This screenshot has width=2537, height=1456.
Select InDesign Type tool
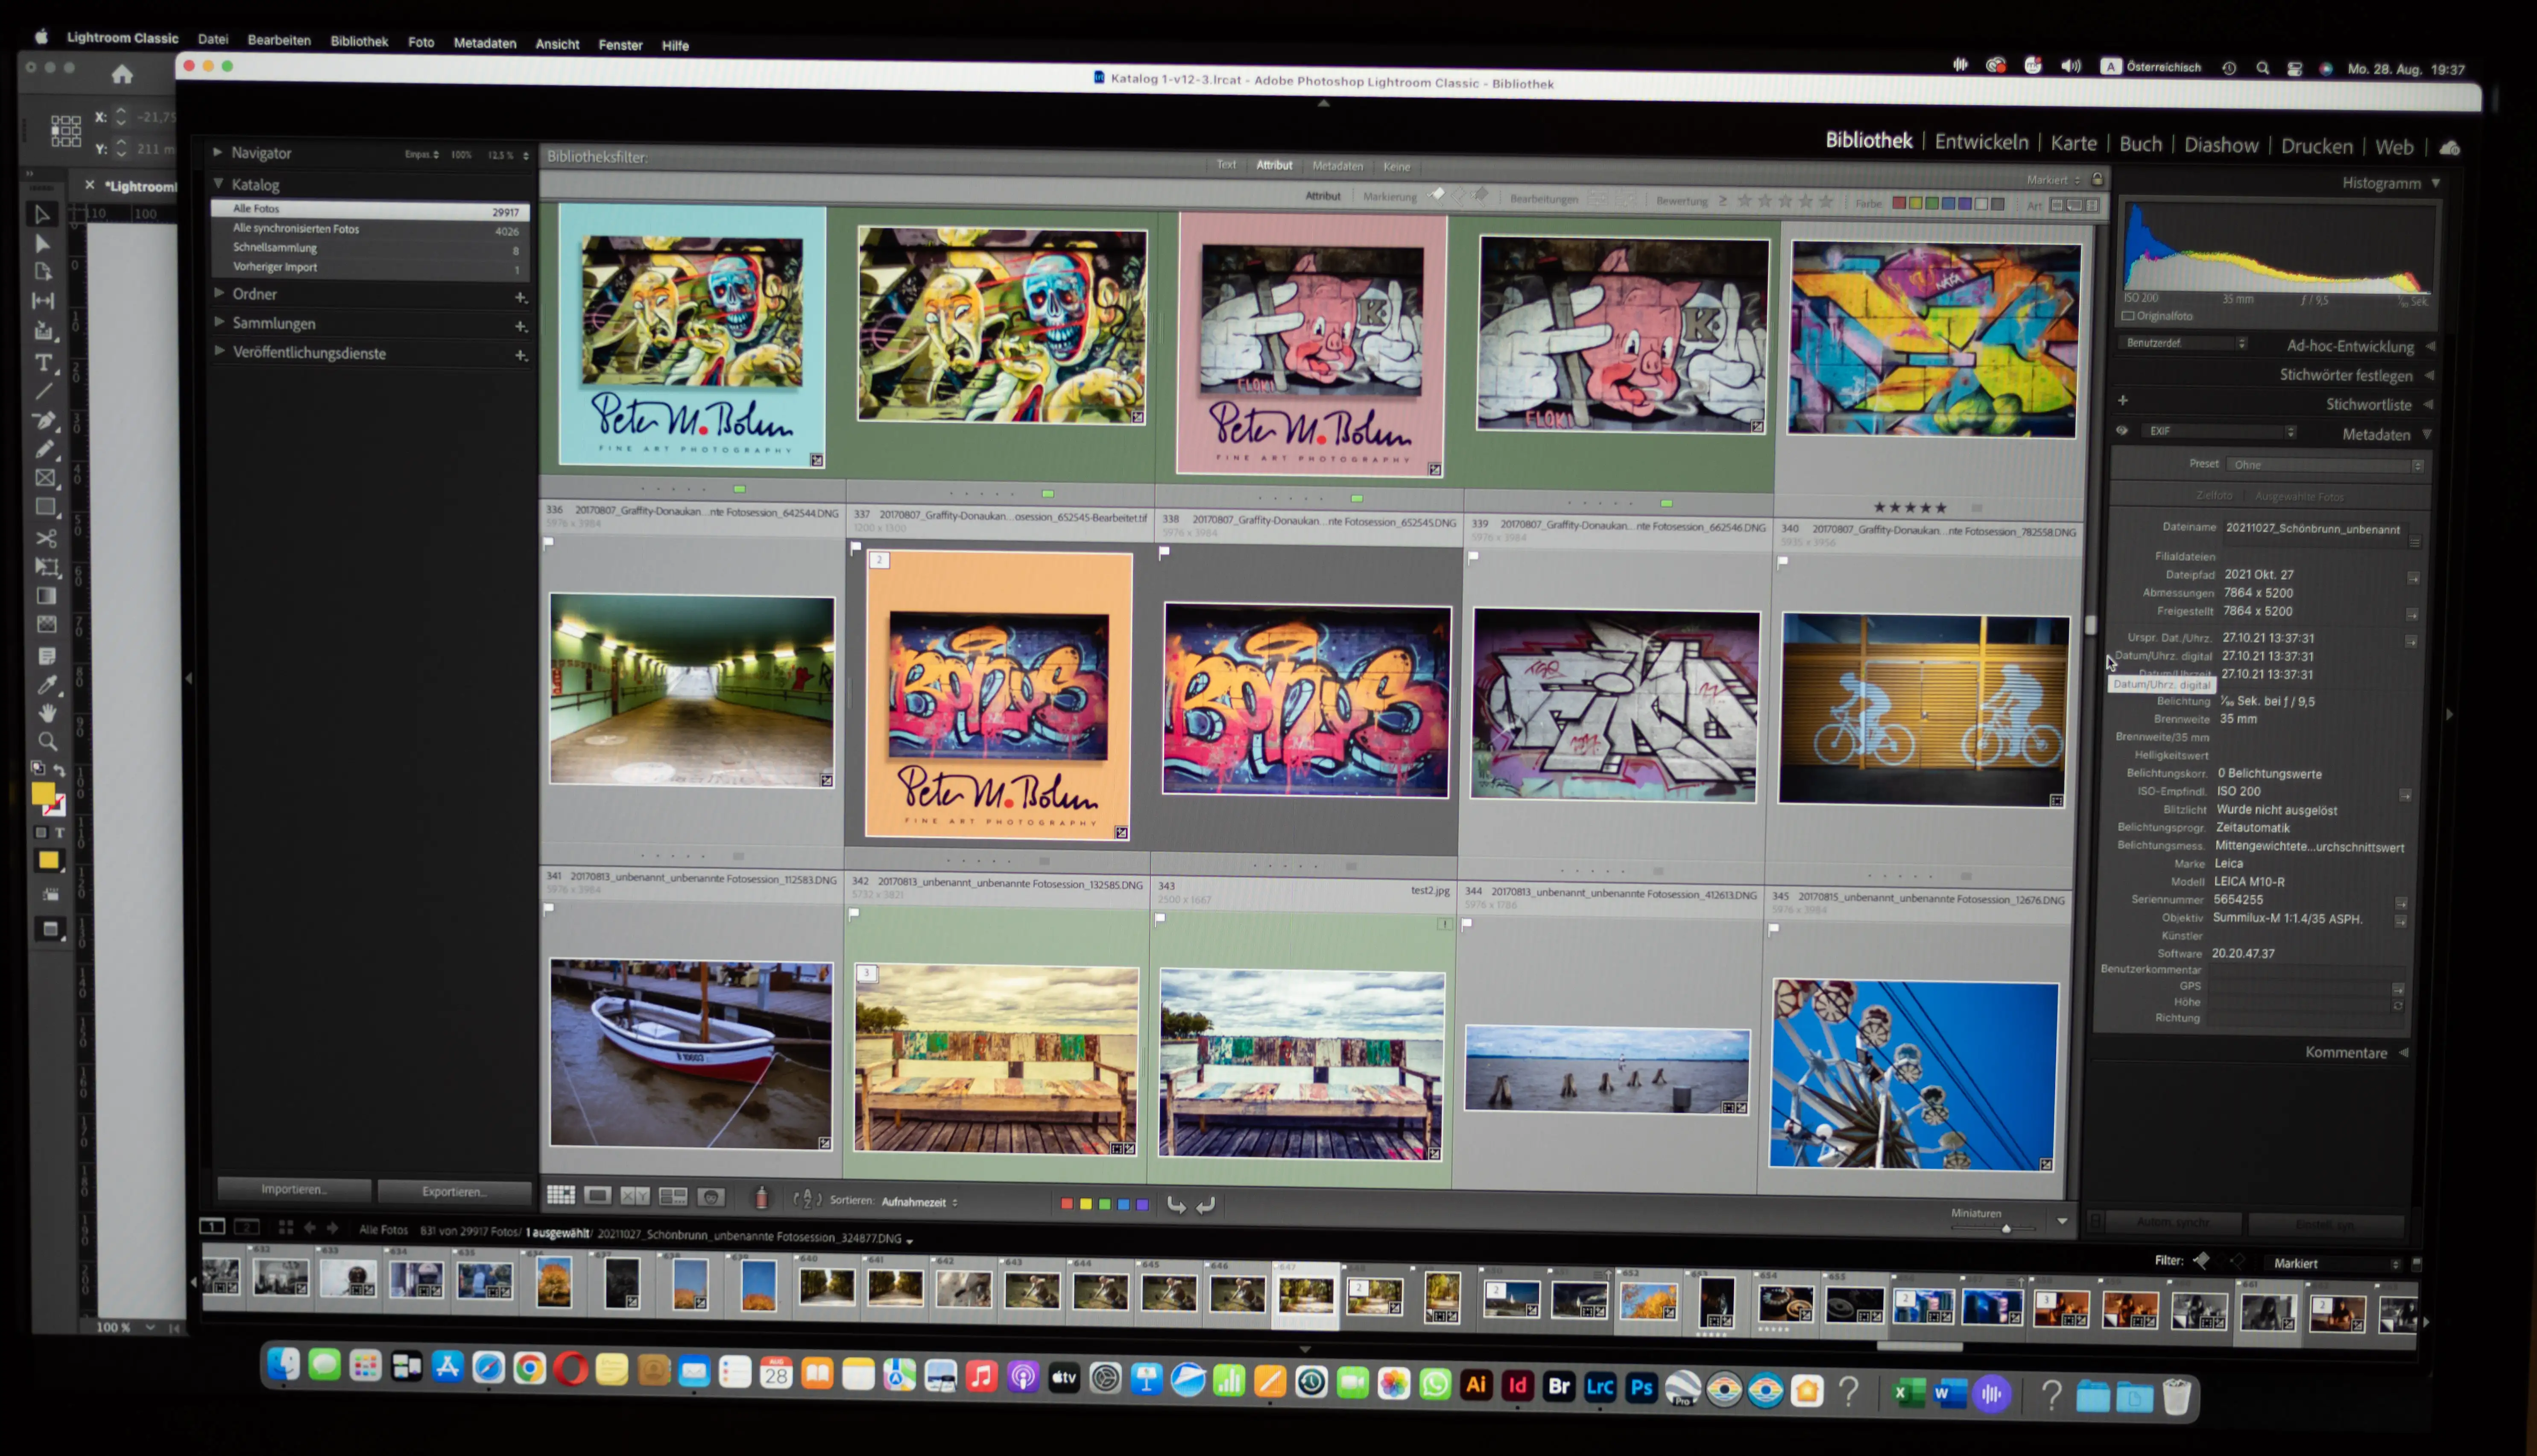coord(44,363)
